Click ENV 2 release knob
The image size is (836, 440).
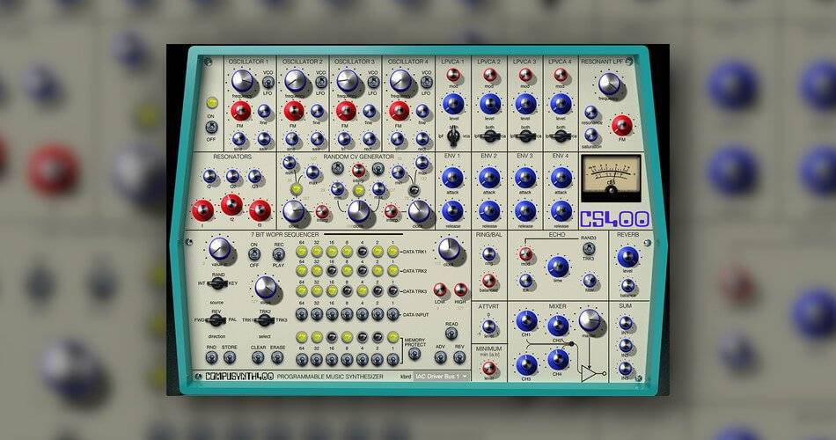point(489,211)
